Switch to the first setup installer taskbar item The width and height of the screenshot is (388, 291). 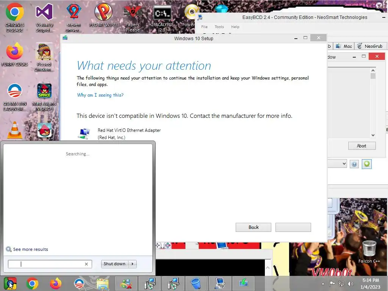[150, 283]
